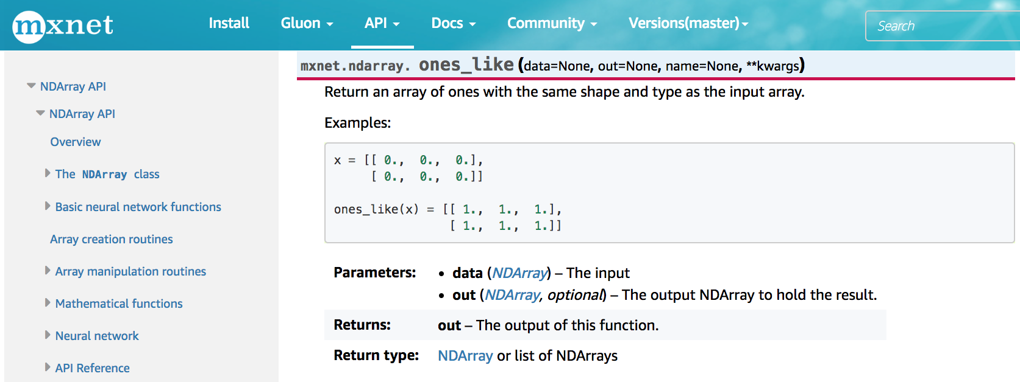Viewport: 1020px width, 382px height.
Task: Expand the Docs menu
Action: coord(453,23)
